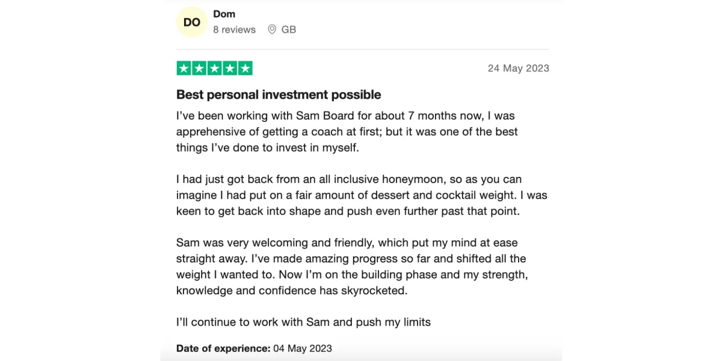Screen dimensions: 722x361
Task: Open the 'Best personal investment possible' review title
Action: point(279,94)
